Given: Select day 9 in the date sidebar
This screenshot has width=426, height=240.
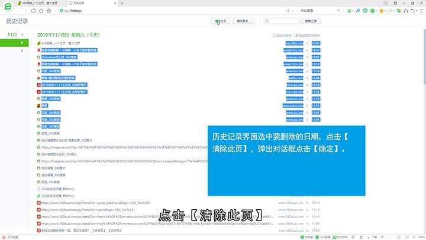Looking at the screenshot, I should coord(14,43).
